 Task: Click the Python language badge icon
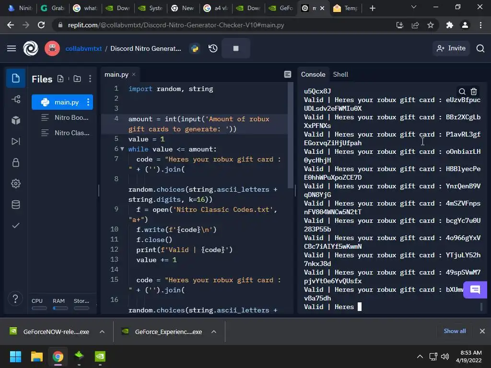(x=195, y=48)
